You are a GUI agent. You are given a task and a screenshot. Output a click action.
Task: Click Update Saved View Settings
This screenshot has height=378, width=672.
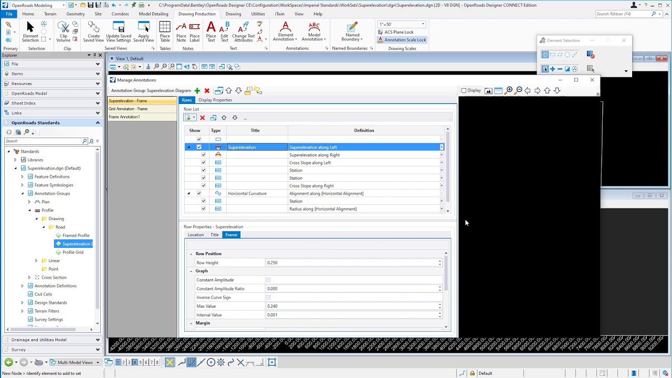point(118,32)
